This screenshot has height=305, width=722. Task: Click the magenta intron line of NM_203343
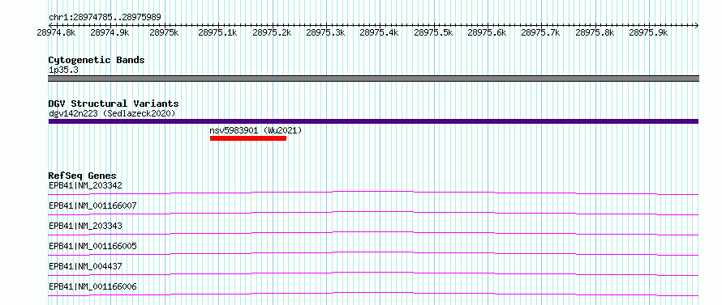(373, 232)
